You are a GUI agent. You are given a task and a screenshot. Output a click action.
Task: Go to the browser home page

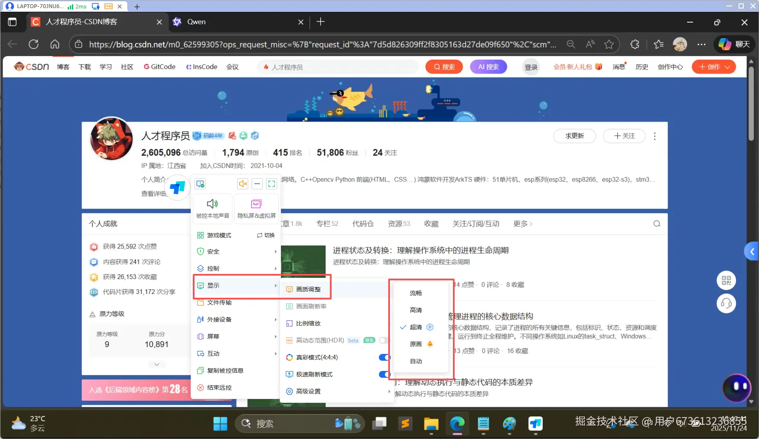[x=55, y=44]
